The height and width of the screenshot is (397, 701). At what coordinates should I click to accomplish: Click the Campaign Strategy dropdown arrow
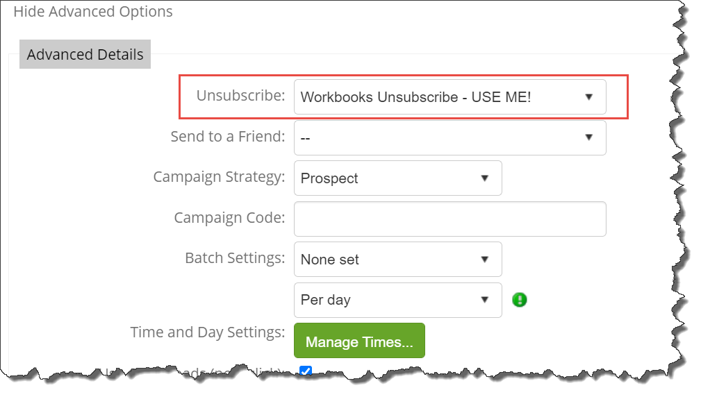point(485,178)
